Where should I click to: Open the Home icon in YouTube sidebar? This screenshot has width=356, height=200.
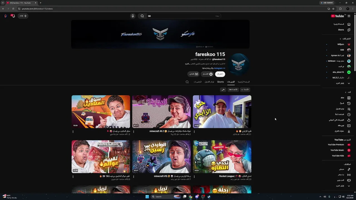[x=349, y=24]
